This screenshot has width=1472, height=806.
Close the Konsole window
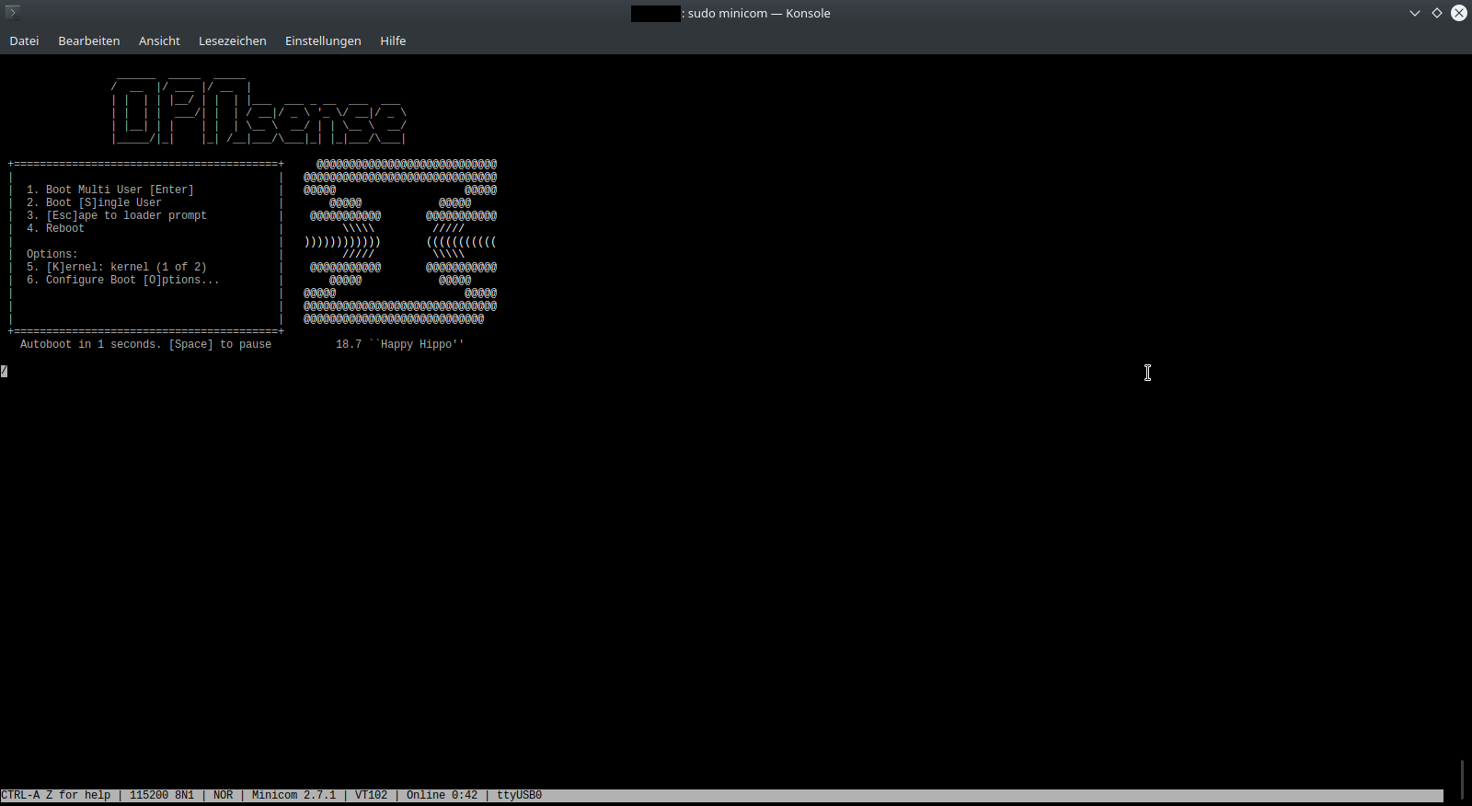point(1459,13)
